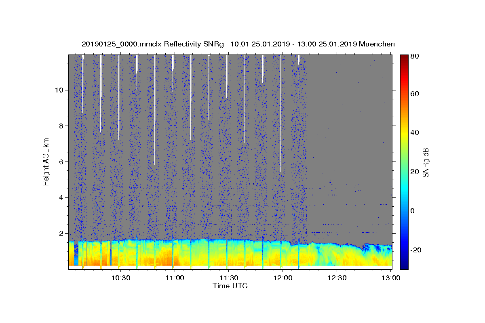
Task: Click the 11:00 time tick label
Action: point(175,278)
